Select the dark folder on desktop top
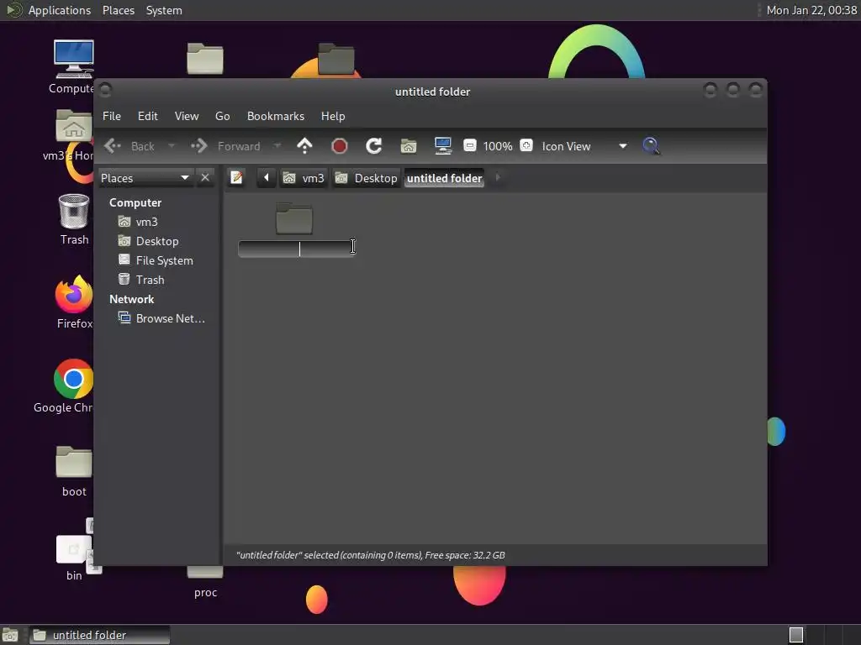This screenshot has width=861, height=645. pyautogui.click(x=336, y=58)
